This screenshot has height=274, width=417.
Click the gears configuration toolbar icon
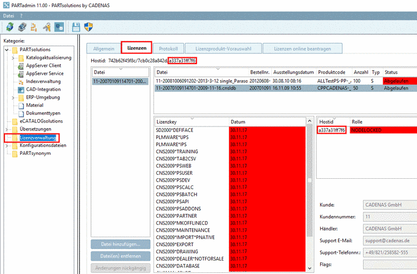[x=59, y=27]
